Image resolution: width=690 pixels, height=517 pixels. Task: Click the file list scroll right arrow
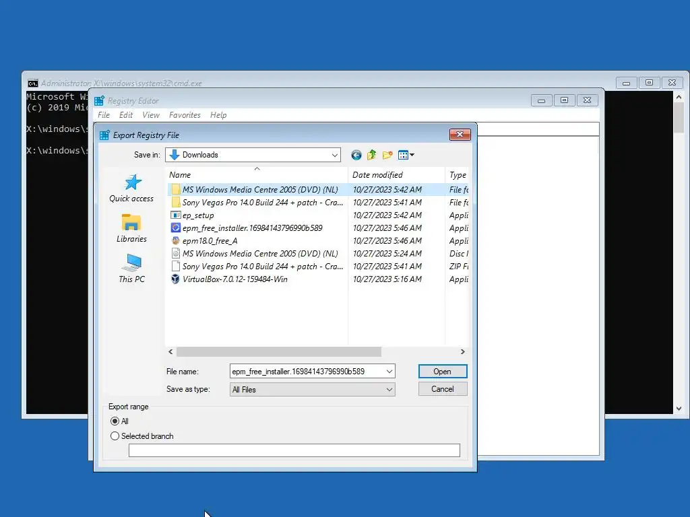click(462, 351)
